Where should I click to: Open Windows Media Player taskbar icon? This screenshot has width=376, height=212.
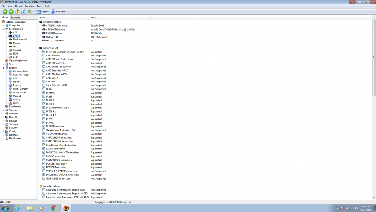pyautogui.click(x=41, y=208)
